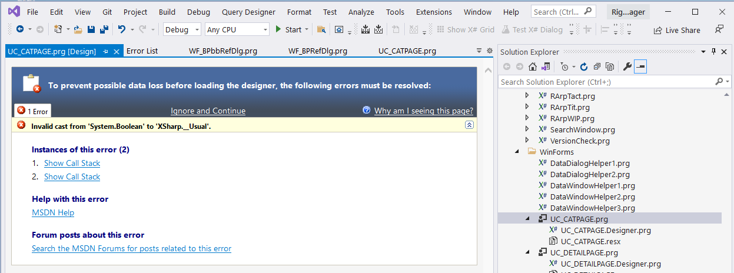Toggle the Preview Selected Items button
This screenshot has width=734, height=273.
point(640,67)
